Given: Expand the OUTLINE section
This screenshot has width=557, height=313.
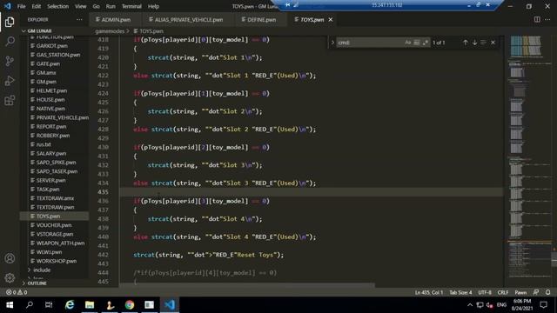Looking at the screenshot, I should point(37,283).
